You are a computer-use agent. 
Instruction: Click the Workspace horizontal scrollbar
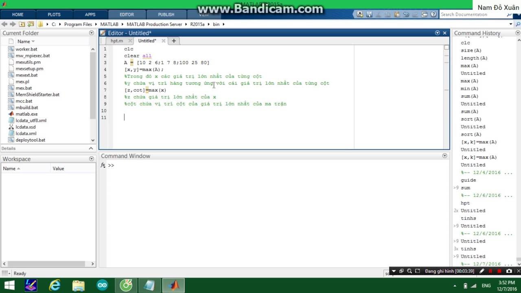click(x=48, y=264)
